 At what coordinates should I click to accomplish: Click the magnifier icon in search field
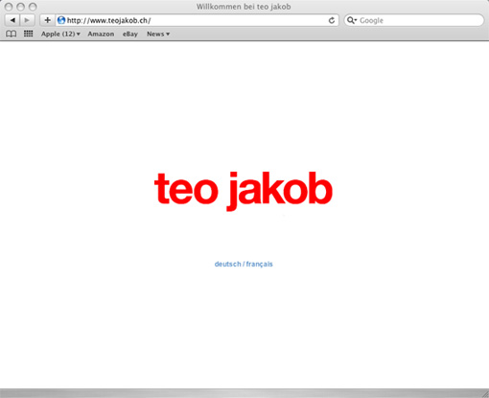click(350, 20)
